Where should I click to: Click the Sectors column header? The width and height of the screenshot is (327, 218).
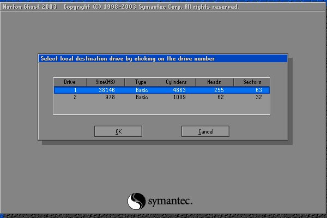pos(252,82)
